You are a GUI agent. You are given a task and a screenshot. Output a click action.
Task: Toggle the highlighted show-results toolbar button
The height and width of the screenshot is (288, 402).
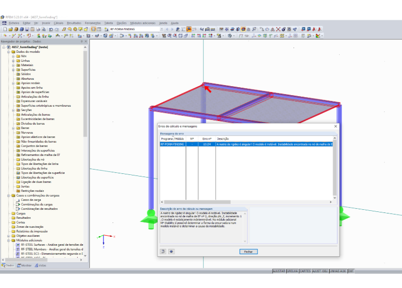point(189,29)
